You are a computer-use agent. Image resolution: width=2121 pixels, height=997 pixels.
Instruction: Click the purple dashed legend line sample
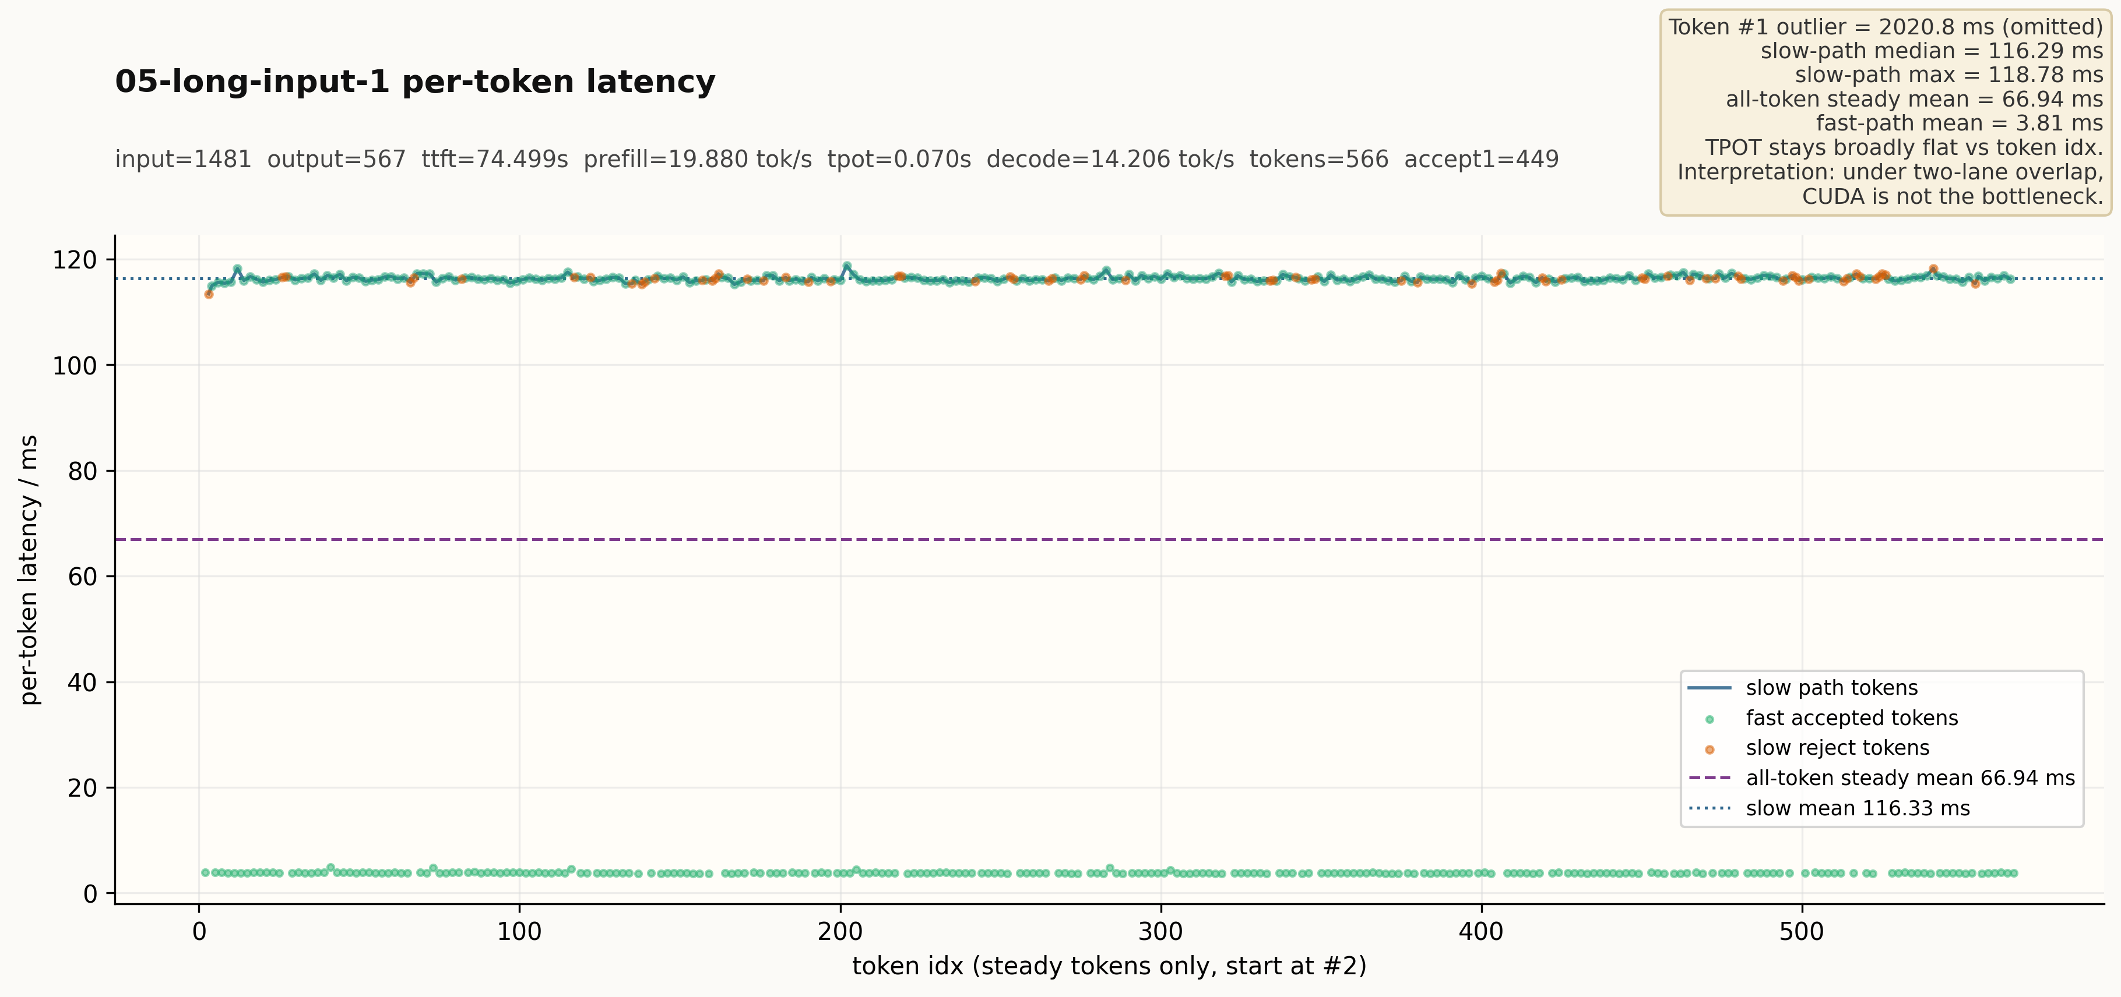point(1710,778)
